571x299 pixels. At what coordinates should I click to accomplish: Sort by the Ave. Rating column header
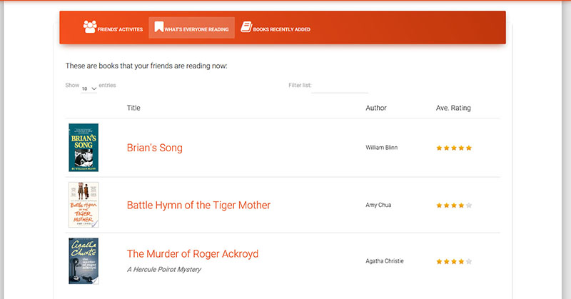pyautogui.click(x=453, y=108)
